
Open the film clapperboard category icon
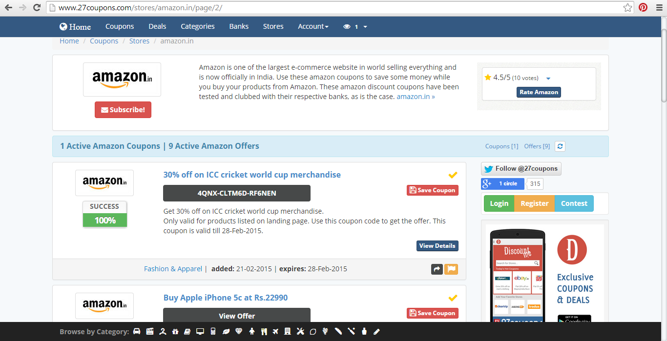[x=150, y=331]
